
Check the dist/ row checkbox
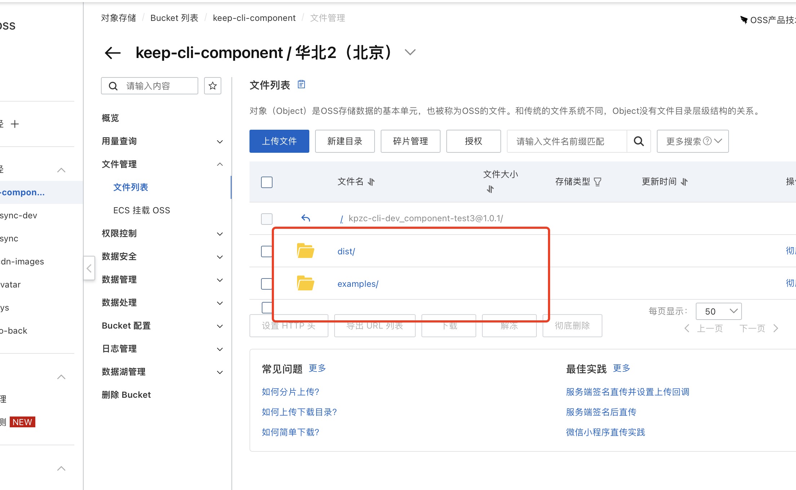click(x=267, y=251)
